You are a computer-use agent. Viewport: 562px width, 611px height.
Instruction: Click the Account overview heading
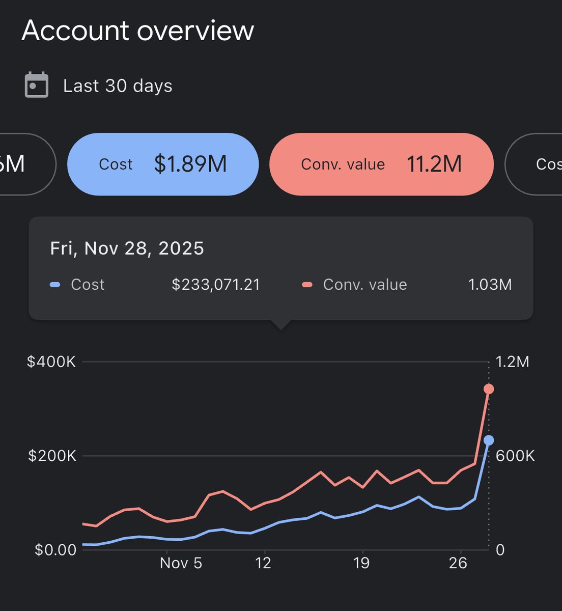138,31
